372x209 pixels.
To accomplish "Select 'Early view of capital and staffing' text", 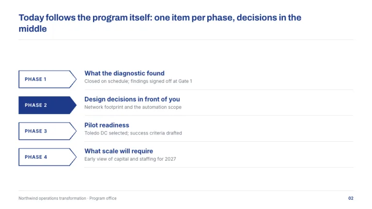I will coord(130,159).
